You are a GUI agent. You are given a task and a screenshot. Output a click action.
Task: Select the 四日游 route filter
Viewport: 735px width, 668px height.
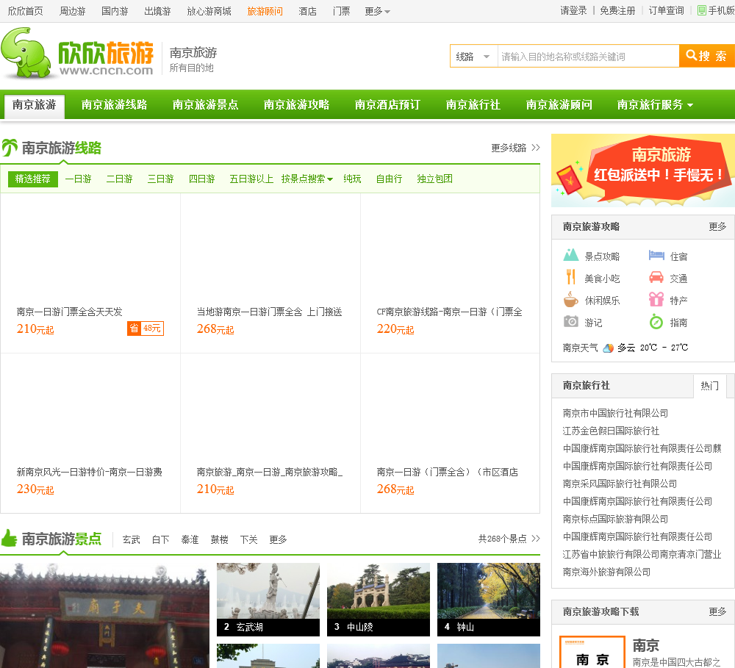pyautogui.click(x=202, y=179)
